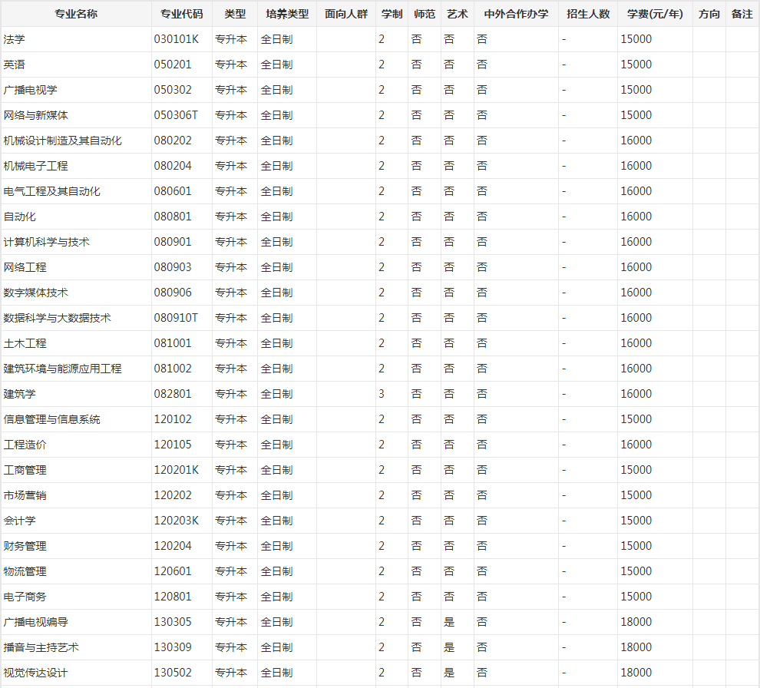Click 全日制 in 自动化 row

pyautogui.click(x=276, y=217)
